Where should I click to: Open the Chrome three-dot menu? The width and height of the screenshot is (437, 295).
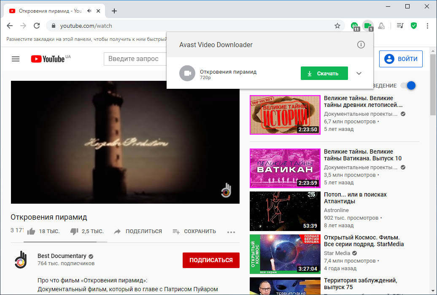pos(427,26)
